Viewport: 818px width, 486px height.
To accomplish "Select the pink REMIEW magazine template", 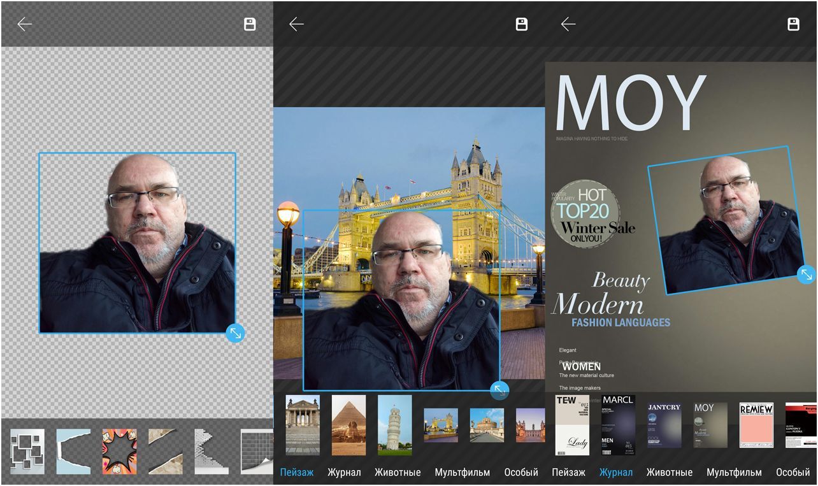I will click(x=756, y=425).
